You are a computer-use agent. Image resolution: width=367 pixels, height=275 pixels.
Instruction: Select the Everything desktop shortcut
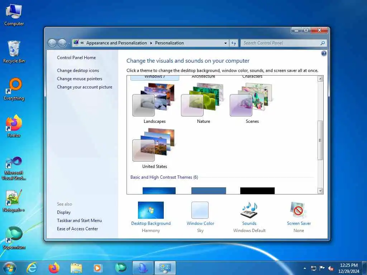[14, 89]
